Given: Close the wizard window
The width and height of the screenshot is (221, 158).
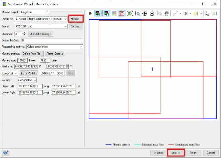Looking at the screenshot, I should tap(215, 4).
